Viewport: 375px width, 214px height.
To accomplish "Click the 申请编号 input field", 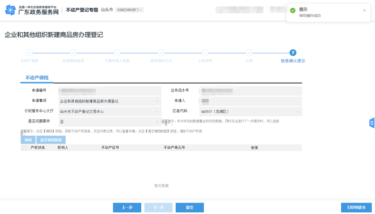I will pyautogui.click(x=110, y=90).
